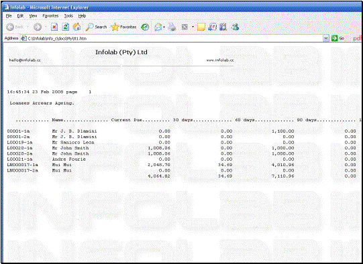The height and width of the screenshot is (264, 363).
Task: Open the Search pane
Action: click(x=96, y=27)
